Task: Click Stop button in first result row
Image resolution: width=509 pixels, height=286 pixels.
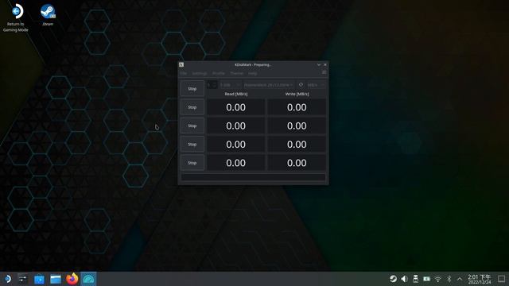Action: coord(192,107)
